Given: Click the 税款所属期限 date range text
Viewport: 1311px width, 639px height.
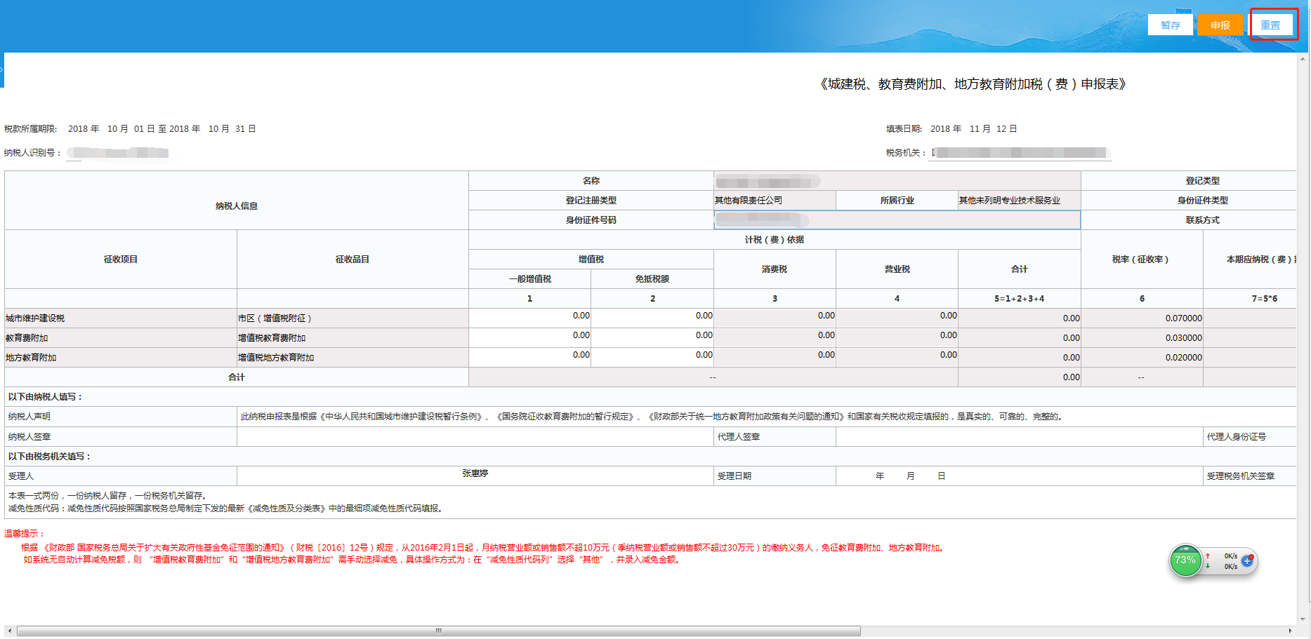Looking at the screenshot, I should (130, 128).
